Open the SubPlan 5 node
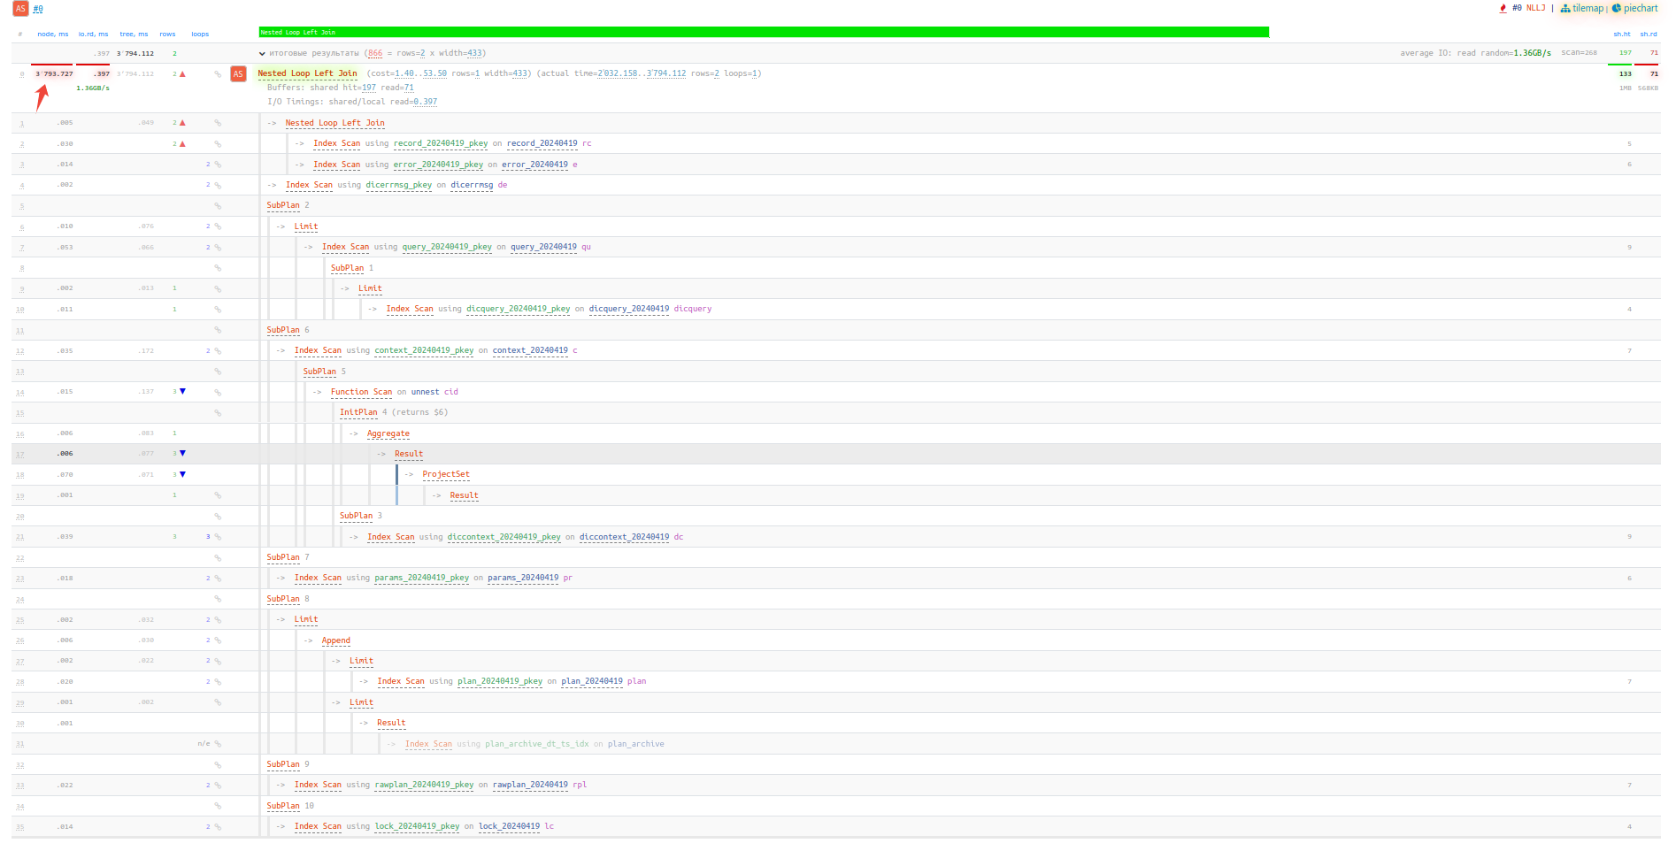The height and width of the screenshot is (851, 1676). 319,372
